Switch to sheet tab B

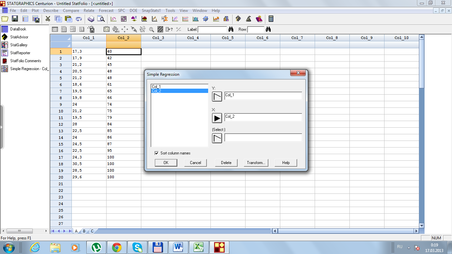tap(84, 231)
